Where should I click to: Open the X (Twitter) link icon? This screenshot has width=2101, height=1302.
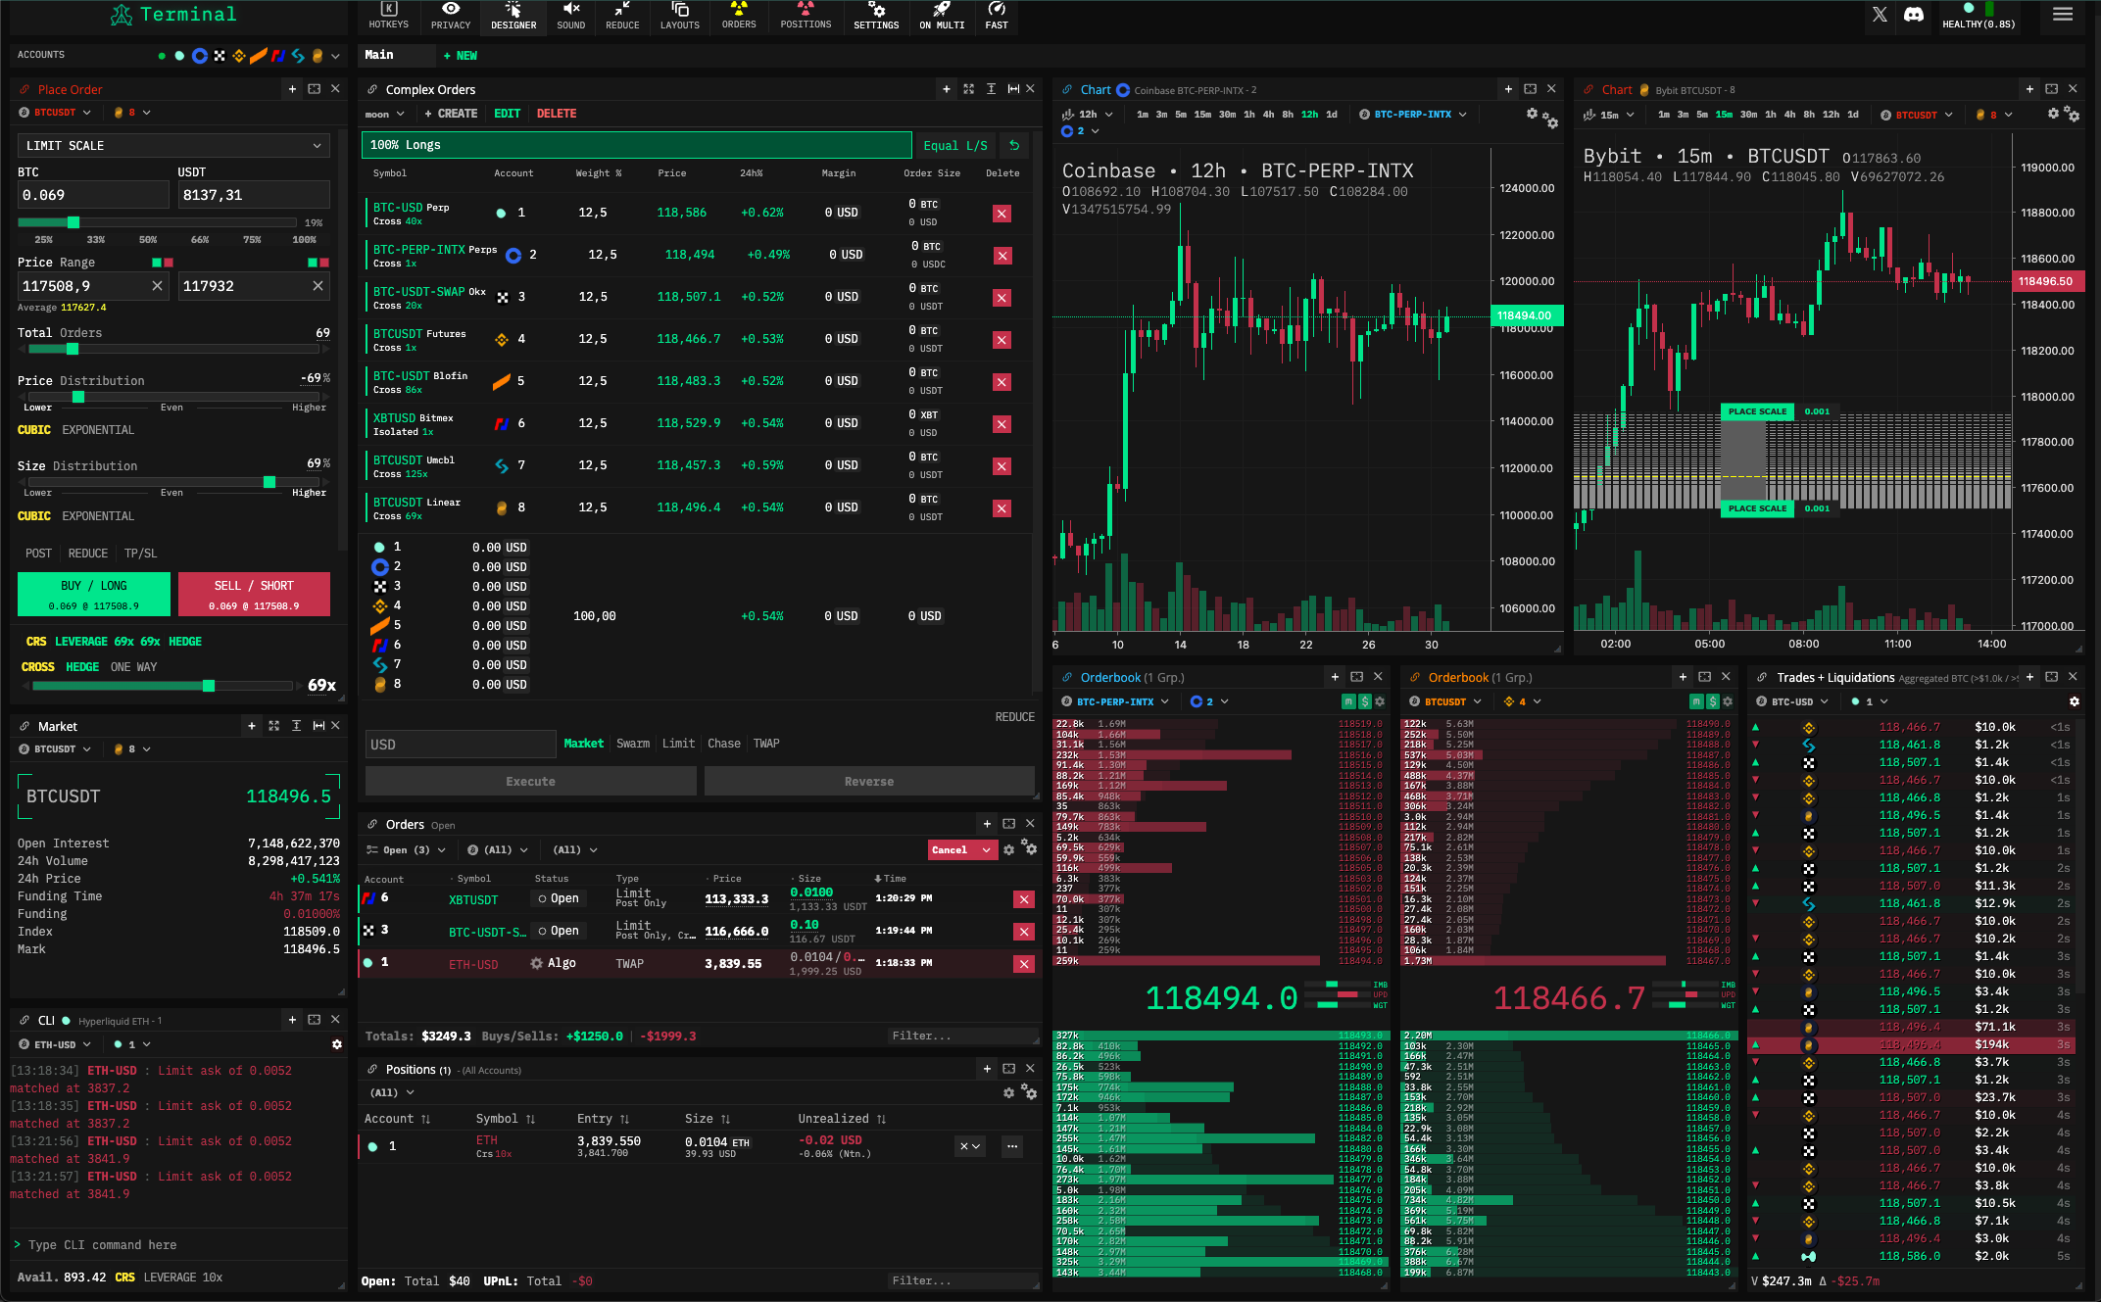[1880, 15]
